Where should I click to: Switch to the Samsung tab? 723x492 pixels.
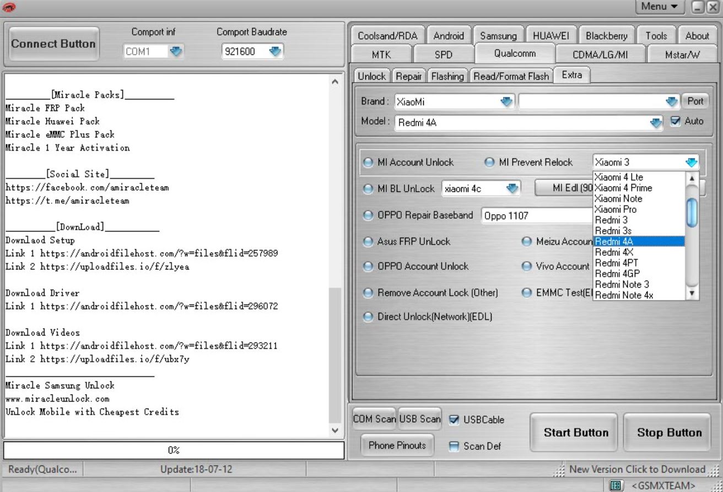coord(498,36)
